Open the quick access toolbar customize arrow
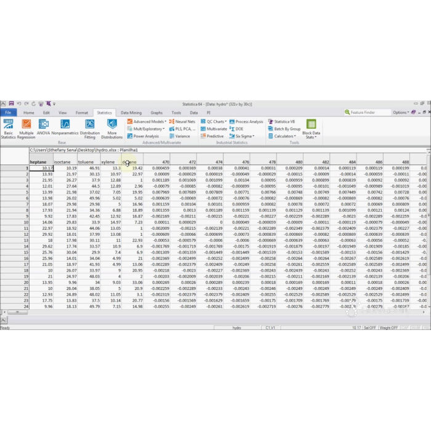The height and width of the screenshot is (431, 431). pos(54,104)
